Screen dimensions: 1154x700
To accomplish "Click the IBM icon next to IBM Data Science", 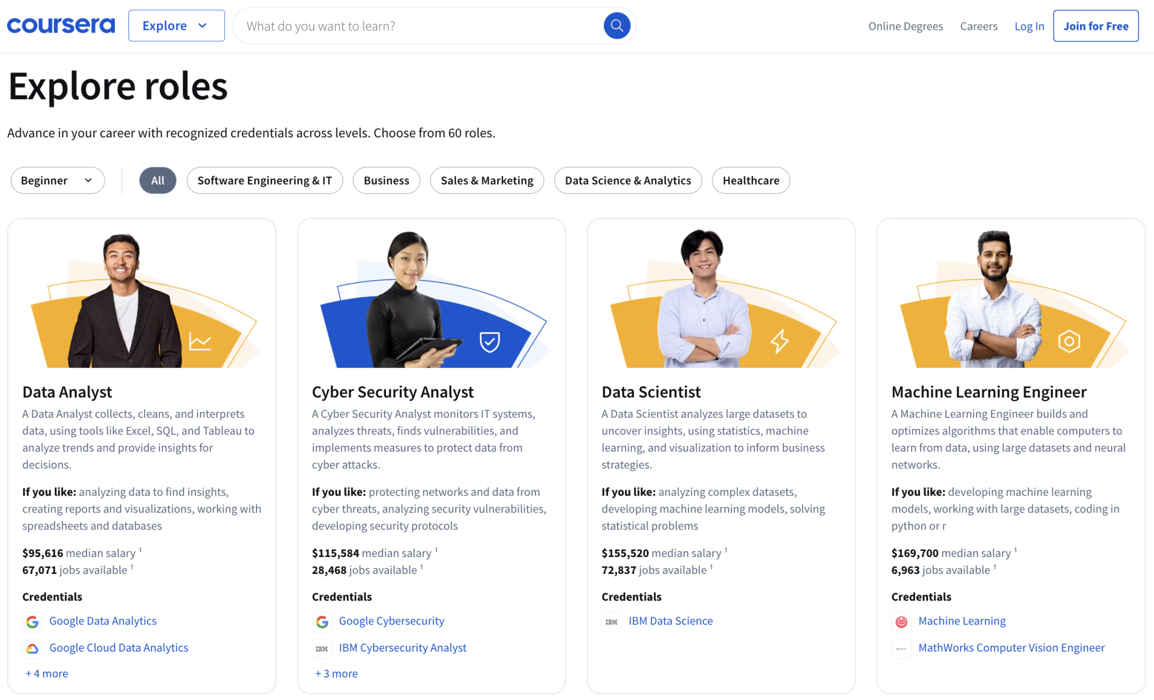I will click(x=611, y=622).
